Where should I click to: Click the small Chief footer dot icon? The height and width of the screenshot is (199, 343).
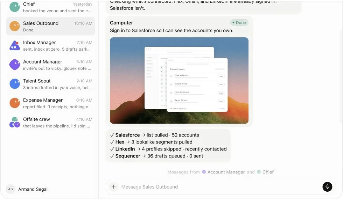click(259, 172)
